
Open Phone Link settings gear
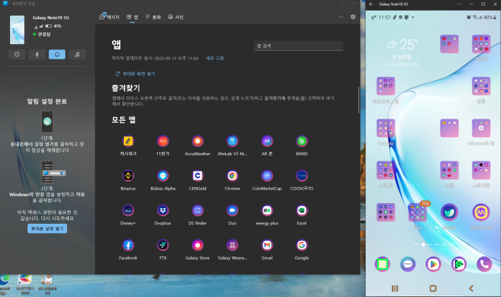click(x=353, y=17)
